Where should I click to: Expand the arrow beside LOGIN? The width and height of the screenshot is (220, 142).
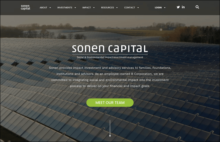(165, 8)
